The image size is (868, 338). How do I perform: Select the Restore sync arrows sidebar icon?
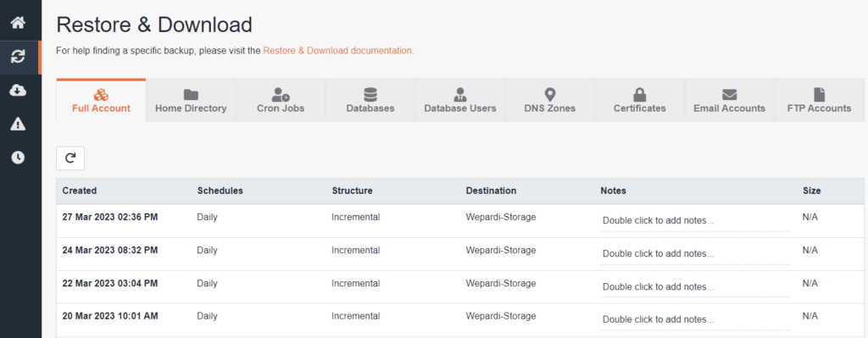(19, 57)
